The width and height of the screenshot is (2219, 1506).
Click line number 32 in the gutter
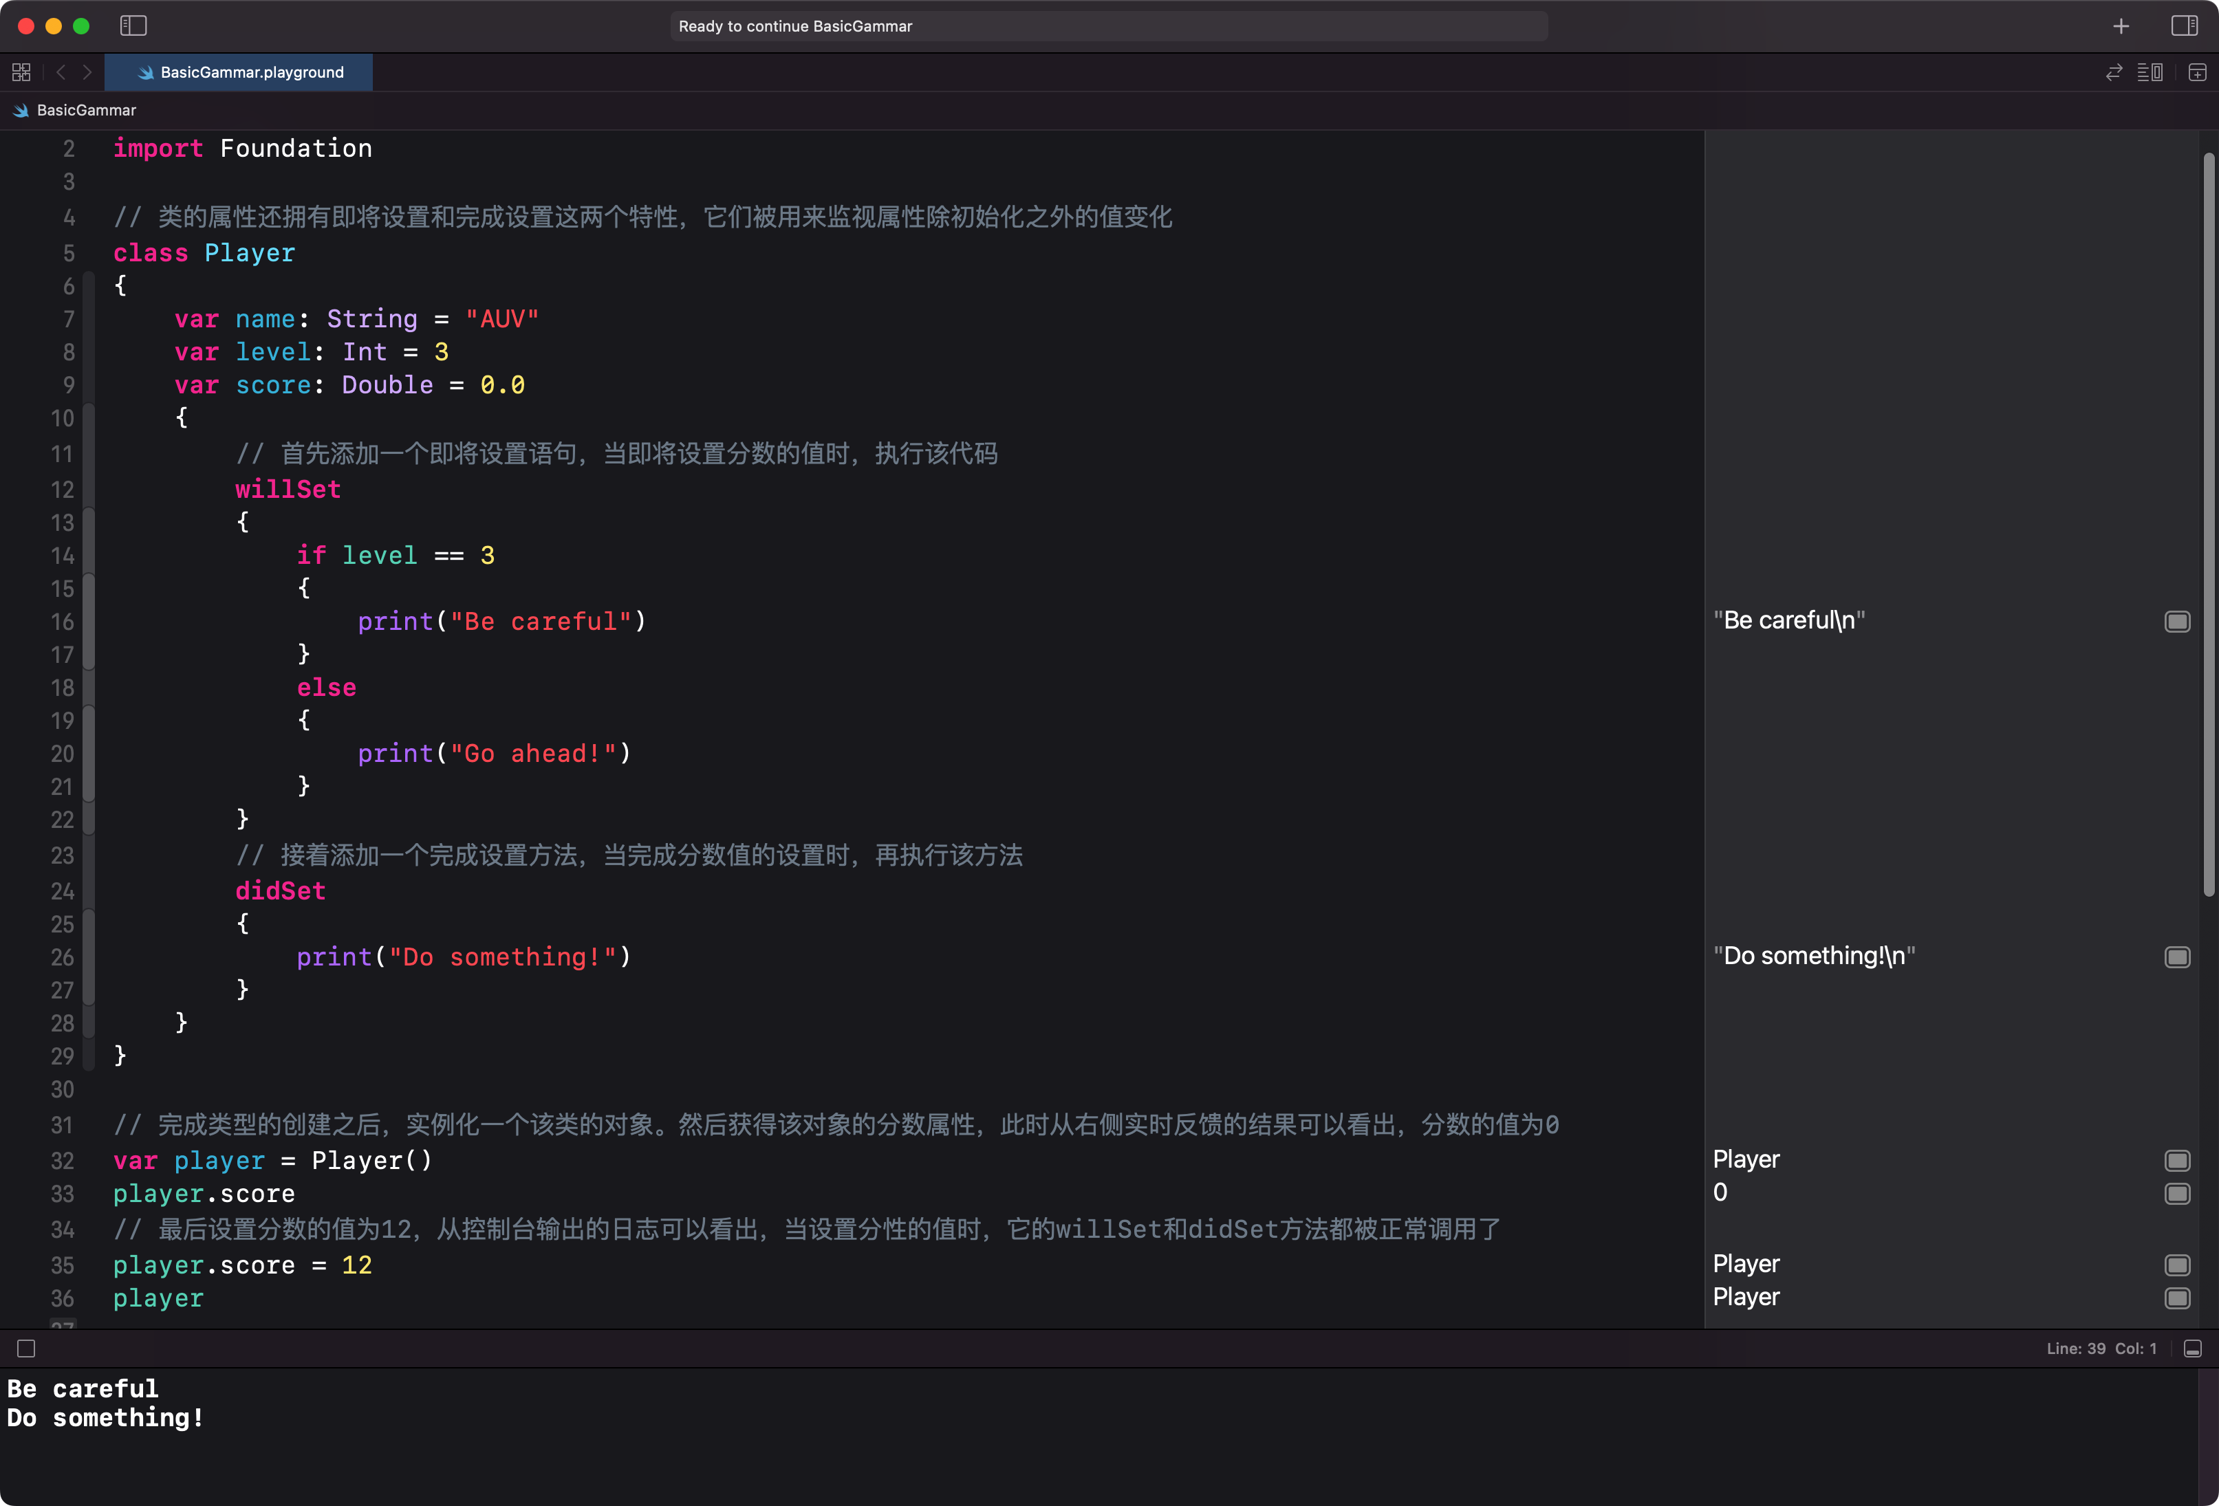62,1161
